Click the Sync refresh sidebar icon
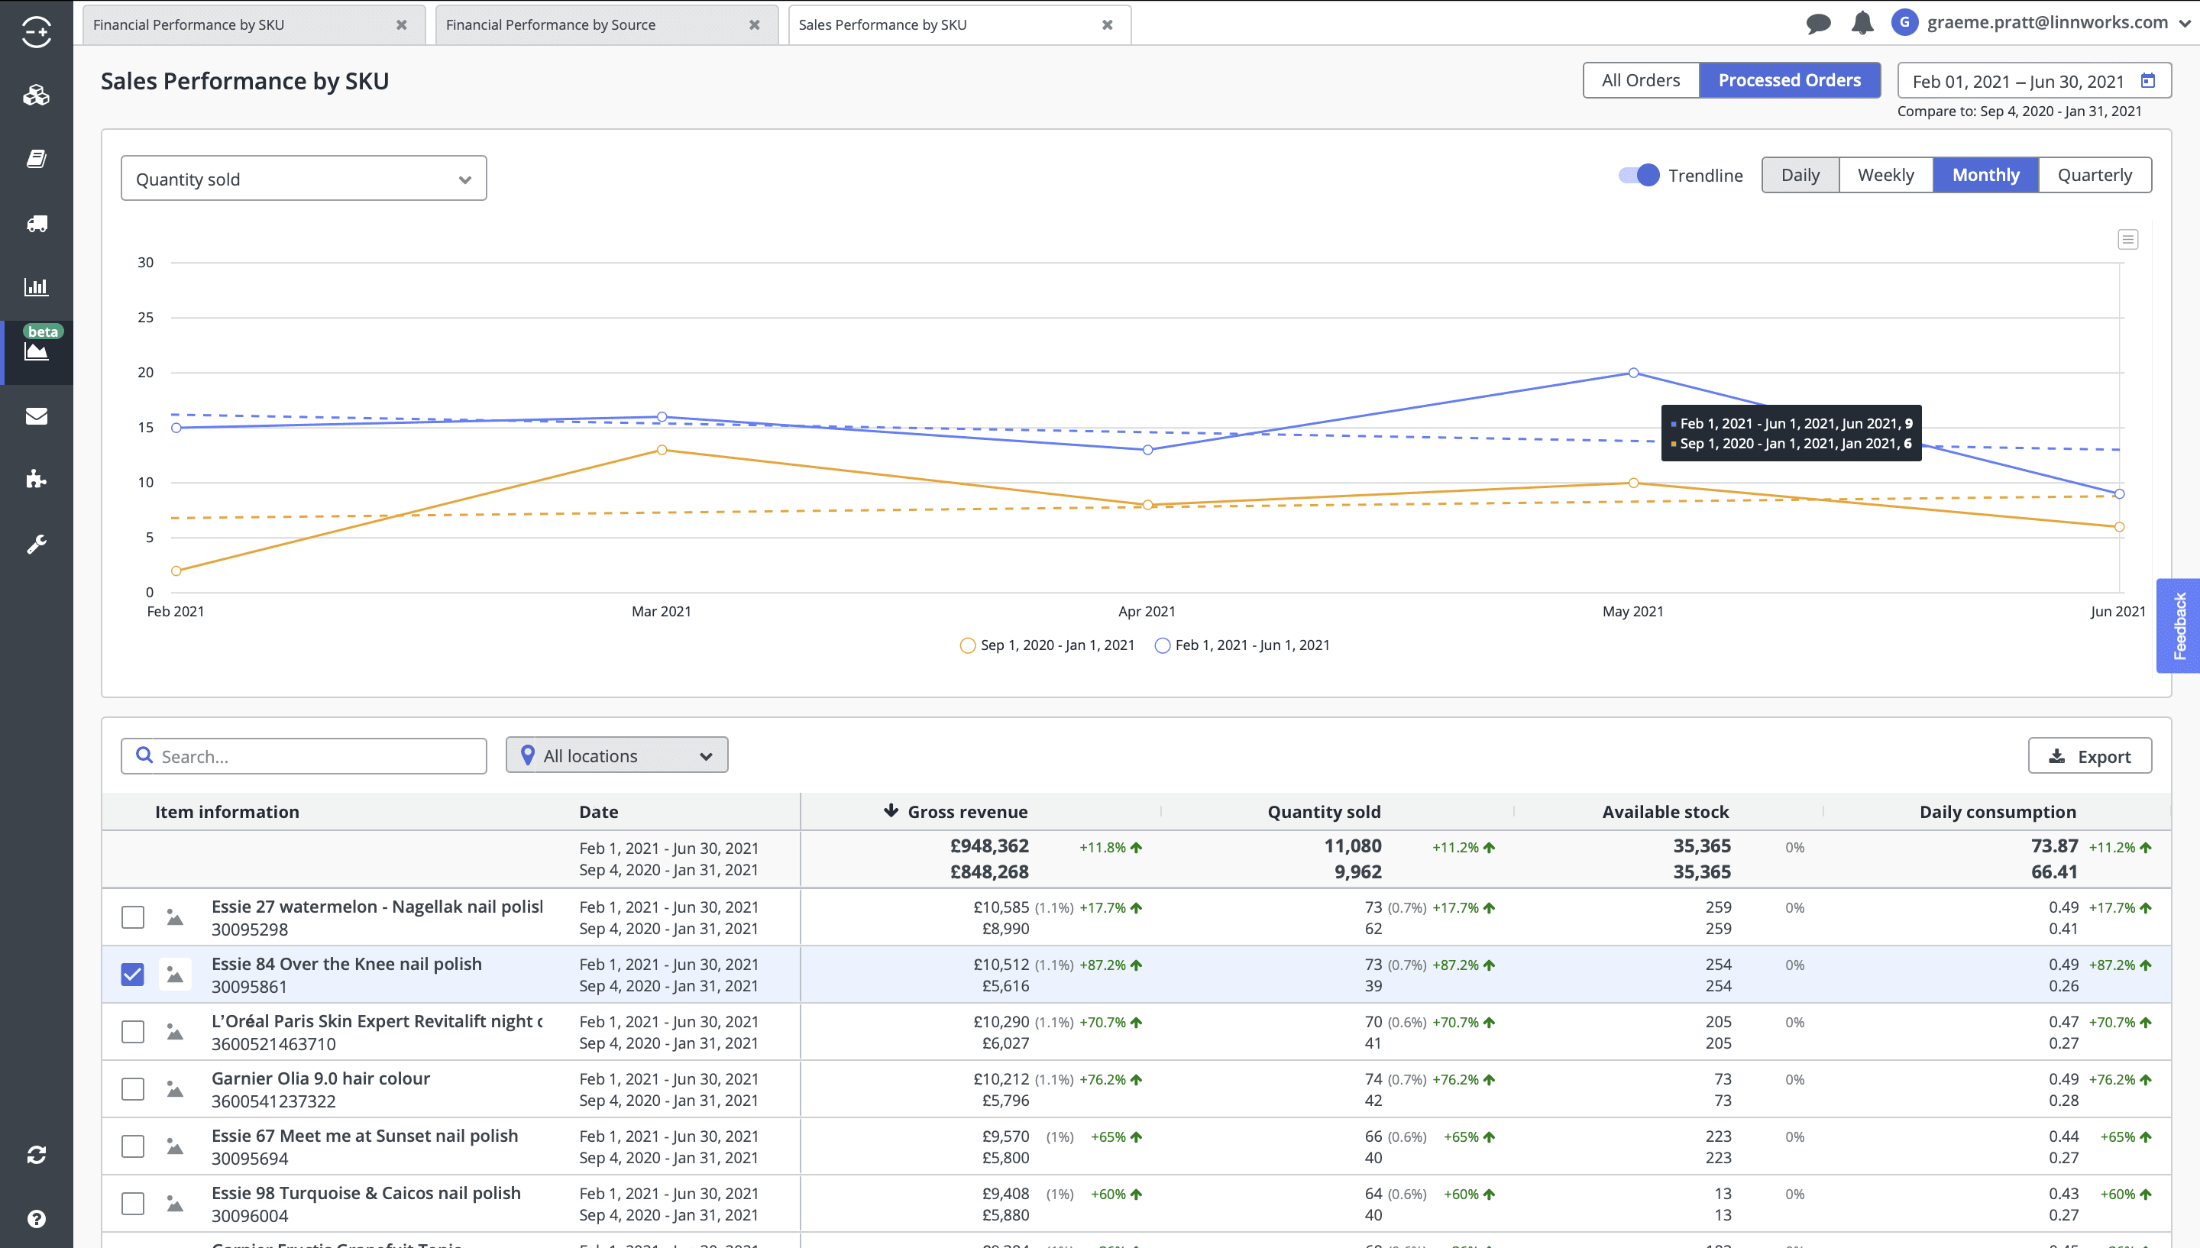The width and height of the screenshot is (2200, 1248). pos(36,1155)
